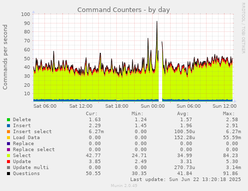The image size is (248, 191).
Task: Select the 'Insert select' legend label
Action: tap(32, 132)
